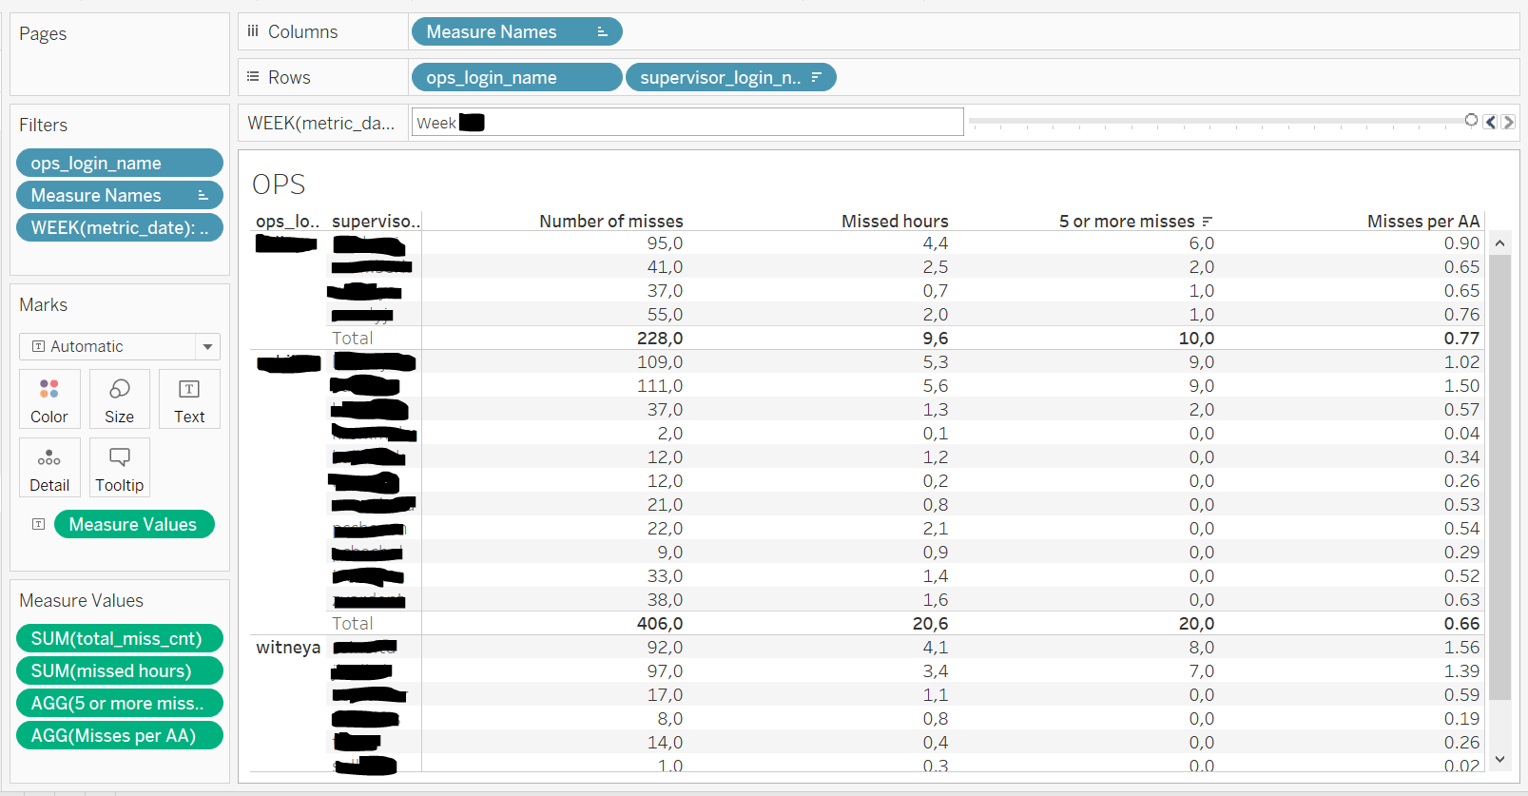
Task: Click the Text mark card
Action: click(189, 398)
